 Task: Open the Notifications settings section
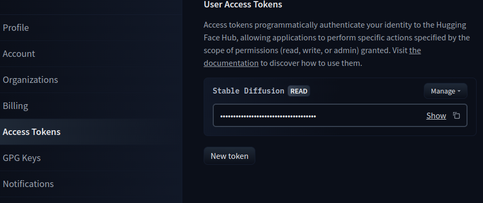point(28,184)
